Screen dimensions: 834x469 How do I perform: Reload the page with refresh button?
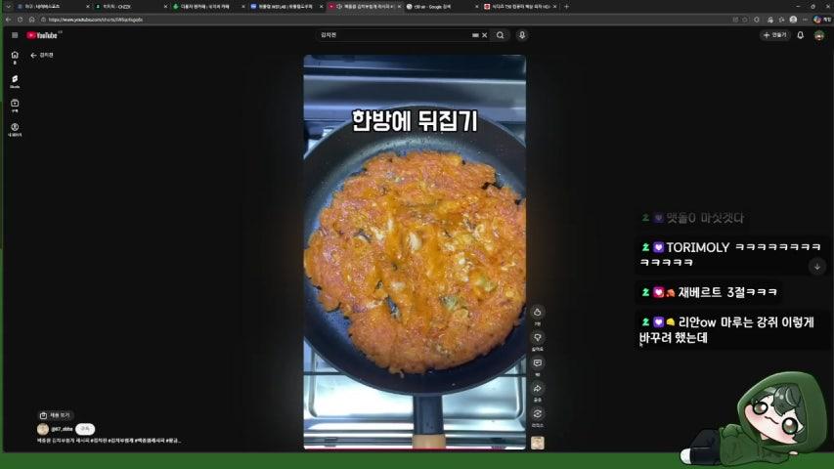pyautogui.click(x=20, y=20)
